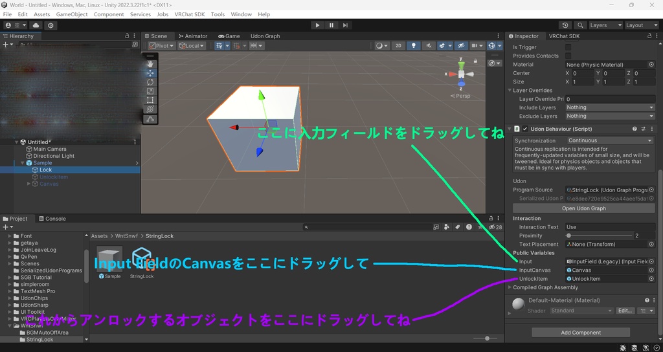Select the Scale tool
This screenshot has height=352, width=663.
(x=150, y=91)
